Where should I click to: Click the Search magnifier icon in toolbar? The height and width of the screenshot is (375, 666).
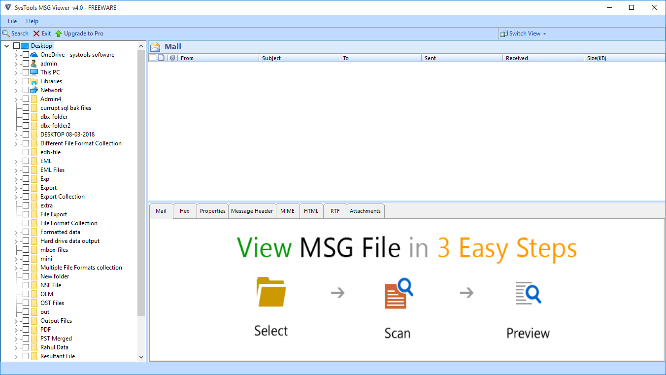6,34
